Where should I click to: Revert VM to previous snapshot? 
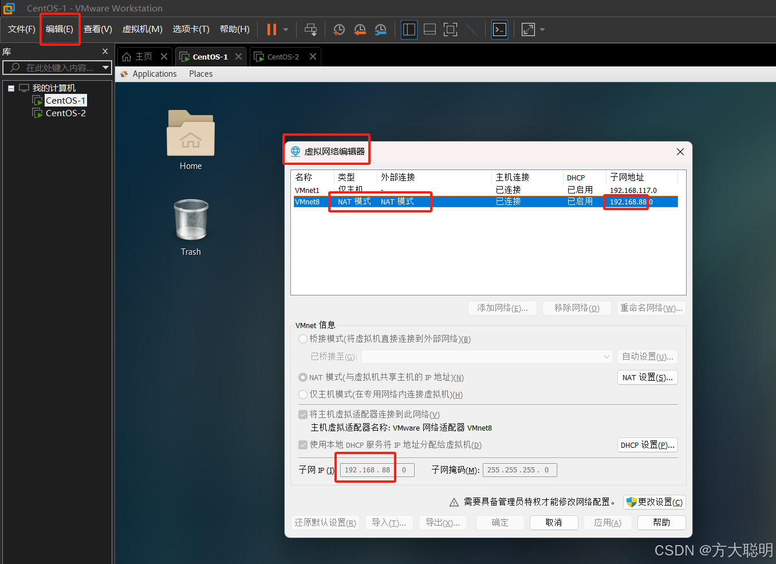(x=360, y=29)
